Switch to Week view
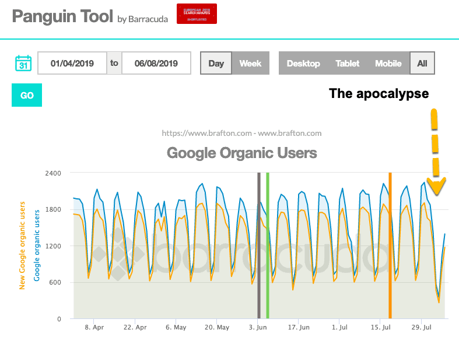 point(250,63)
